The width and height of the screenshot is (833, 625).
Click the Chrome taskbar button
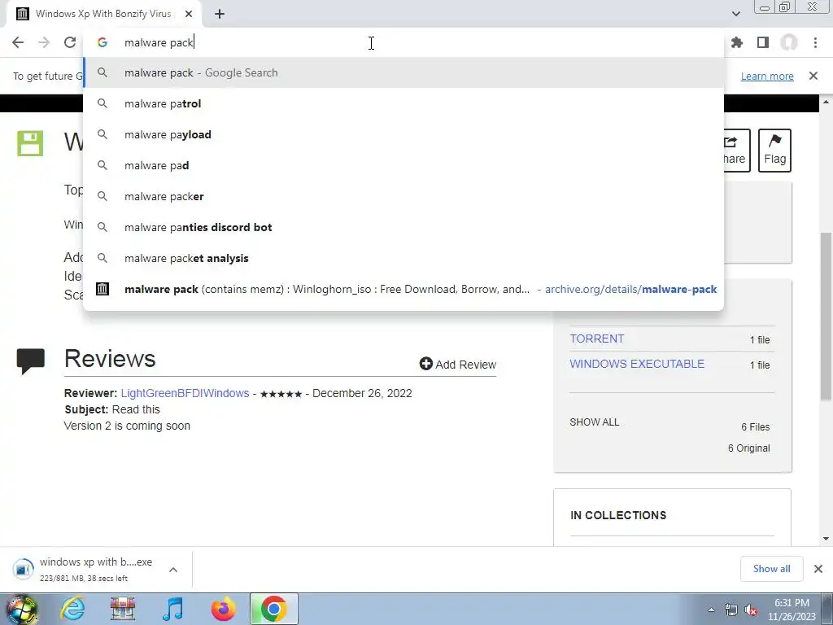point(273,609)
